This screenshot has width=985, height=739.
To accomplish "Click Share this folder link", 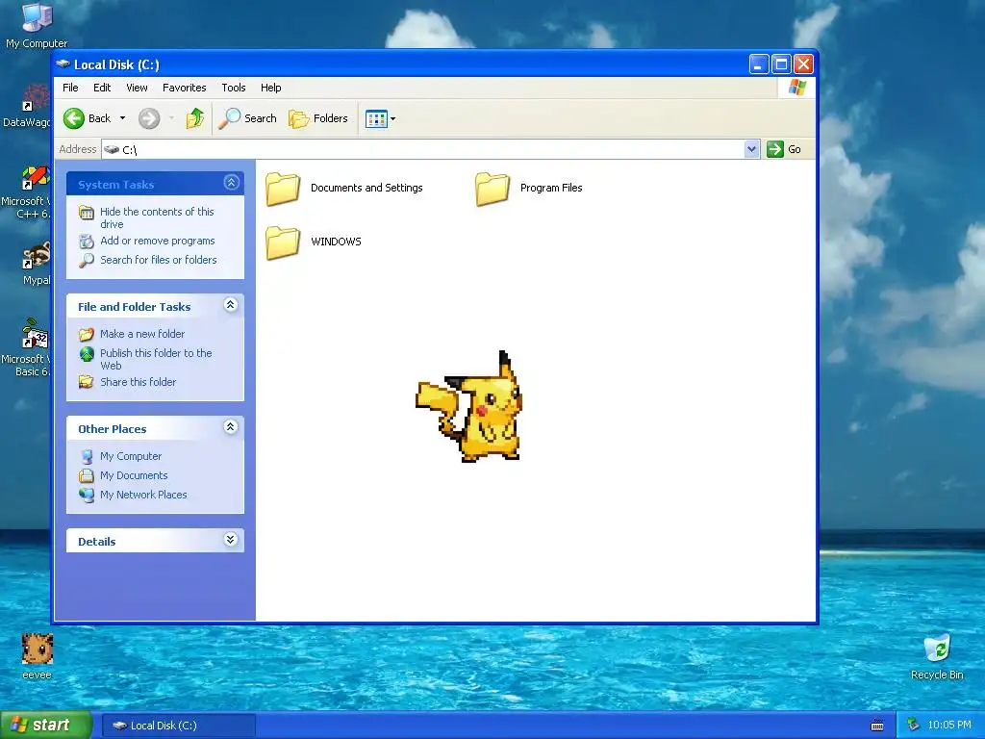I will click(x=139, y=382).
